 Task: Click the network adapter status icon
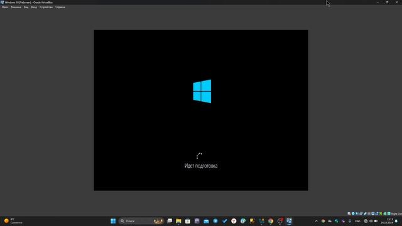(x=361, y=213)
